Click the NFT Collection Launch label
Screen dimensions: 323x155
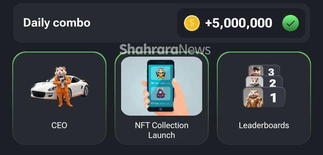[x=162, y=130]
